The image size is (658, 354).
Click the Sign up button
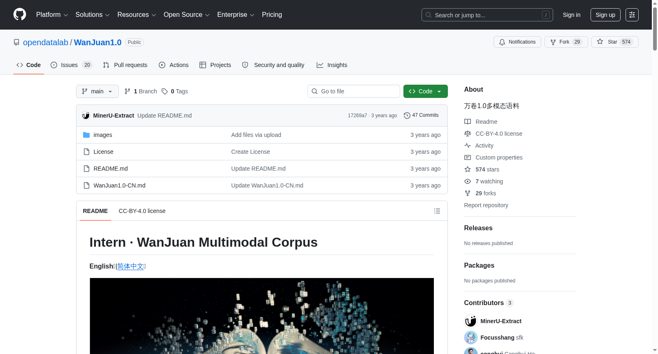point(605,15)
